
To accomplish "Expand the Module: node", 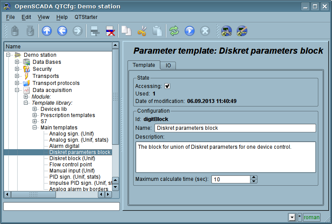I will pos(26,96).
